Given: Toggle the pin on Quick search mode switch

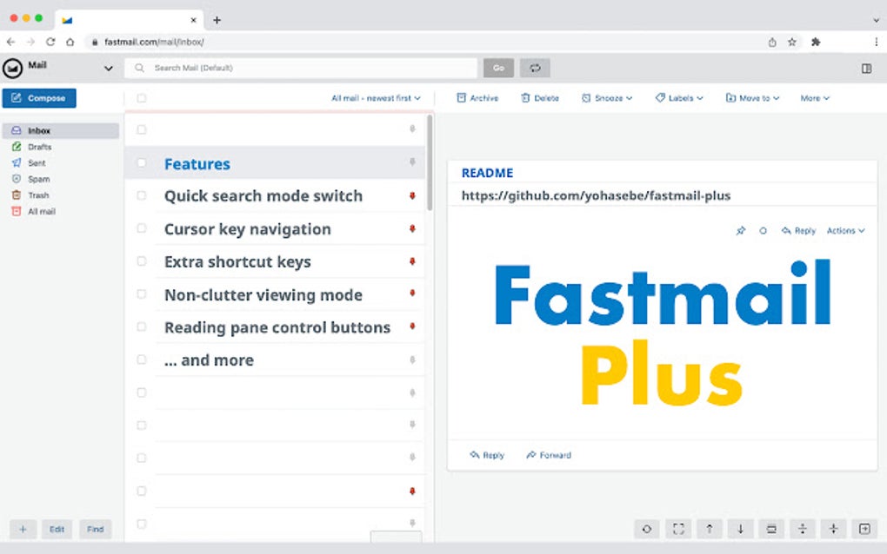Looking at the screenshot, I should (412, 196).
